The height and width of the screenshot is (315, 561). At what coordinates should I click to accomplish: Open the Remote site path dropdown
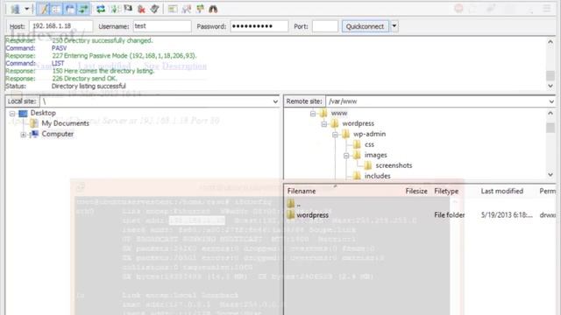[551, 101]
